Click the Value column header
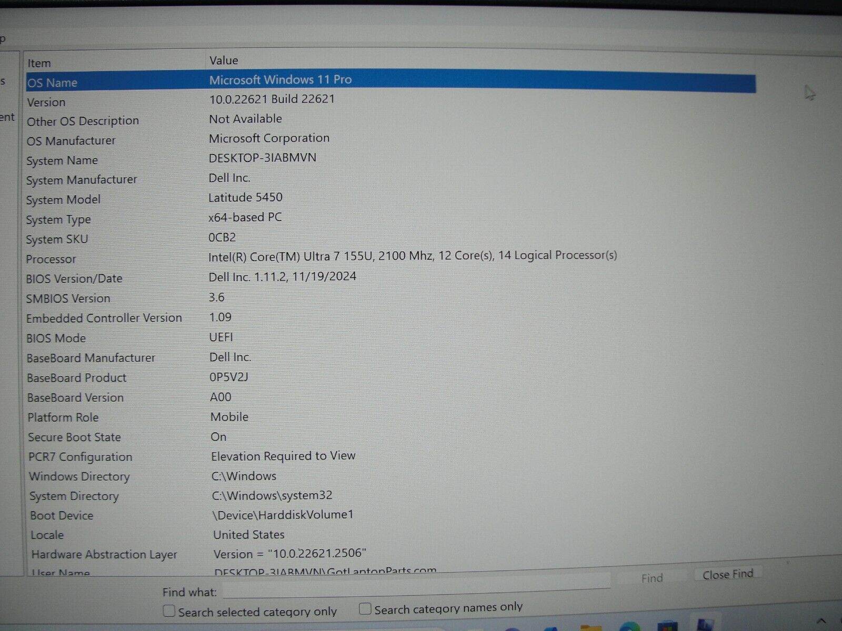This screenshot has width=842, height=631. click(224, 61)
